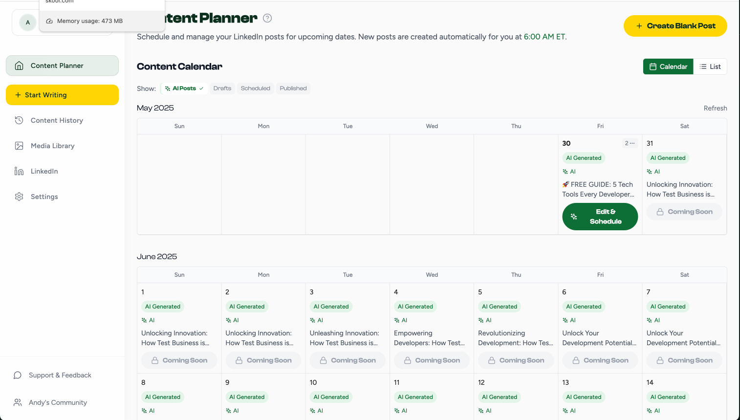Select the Calendar view tab
The height and width of the screenshot is (420, 740).
(x=668, y=66)
